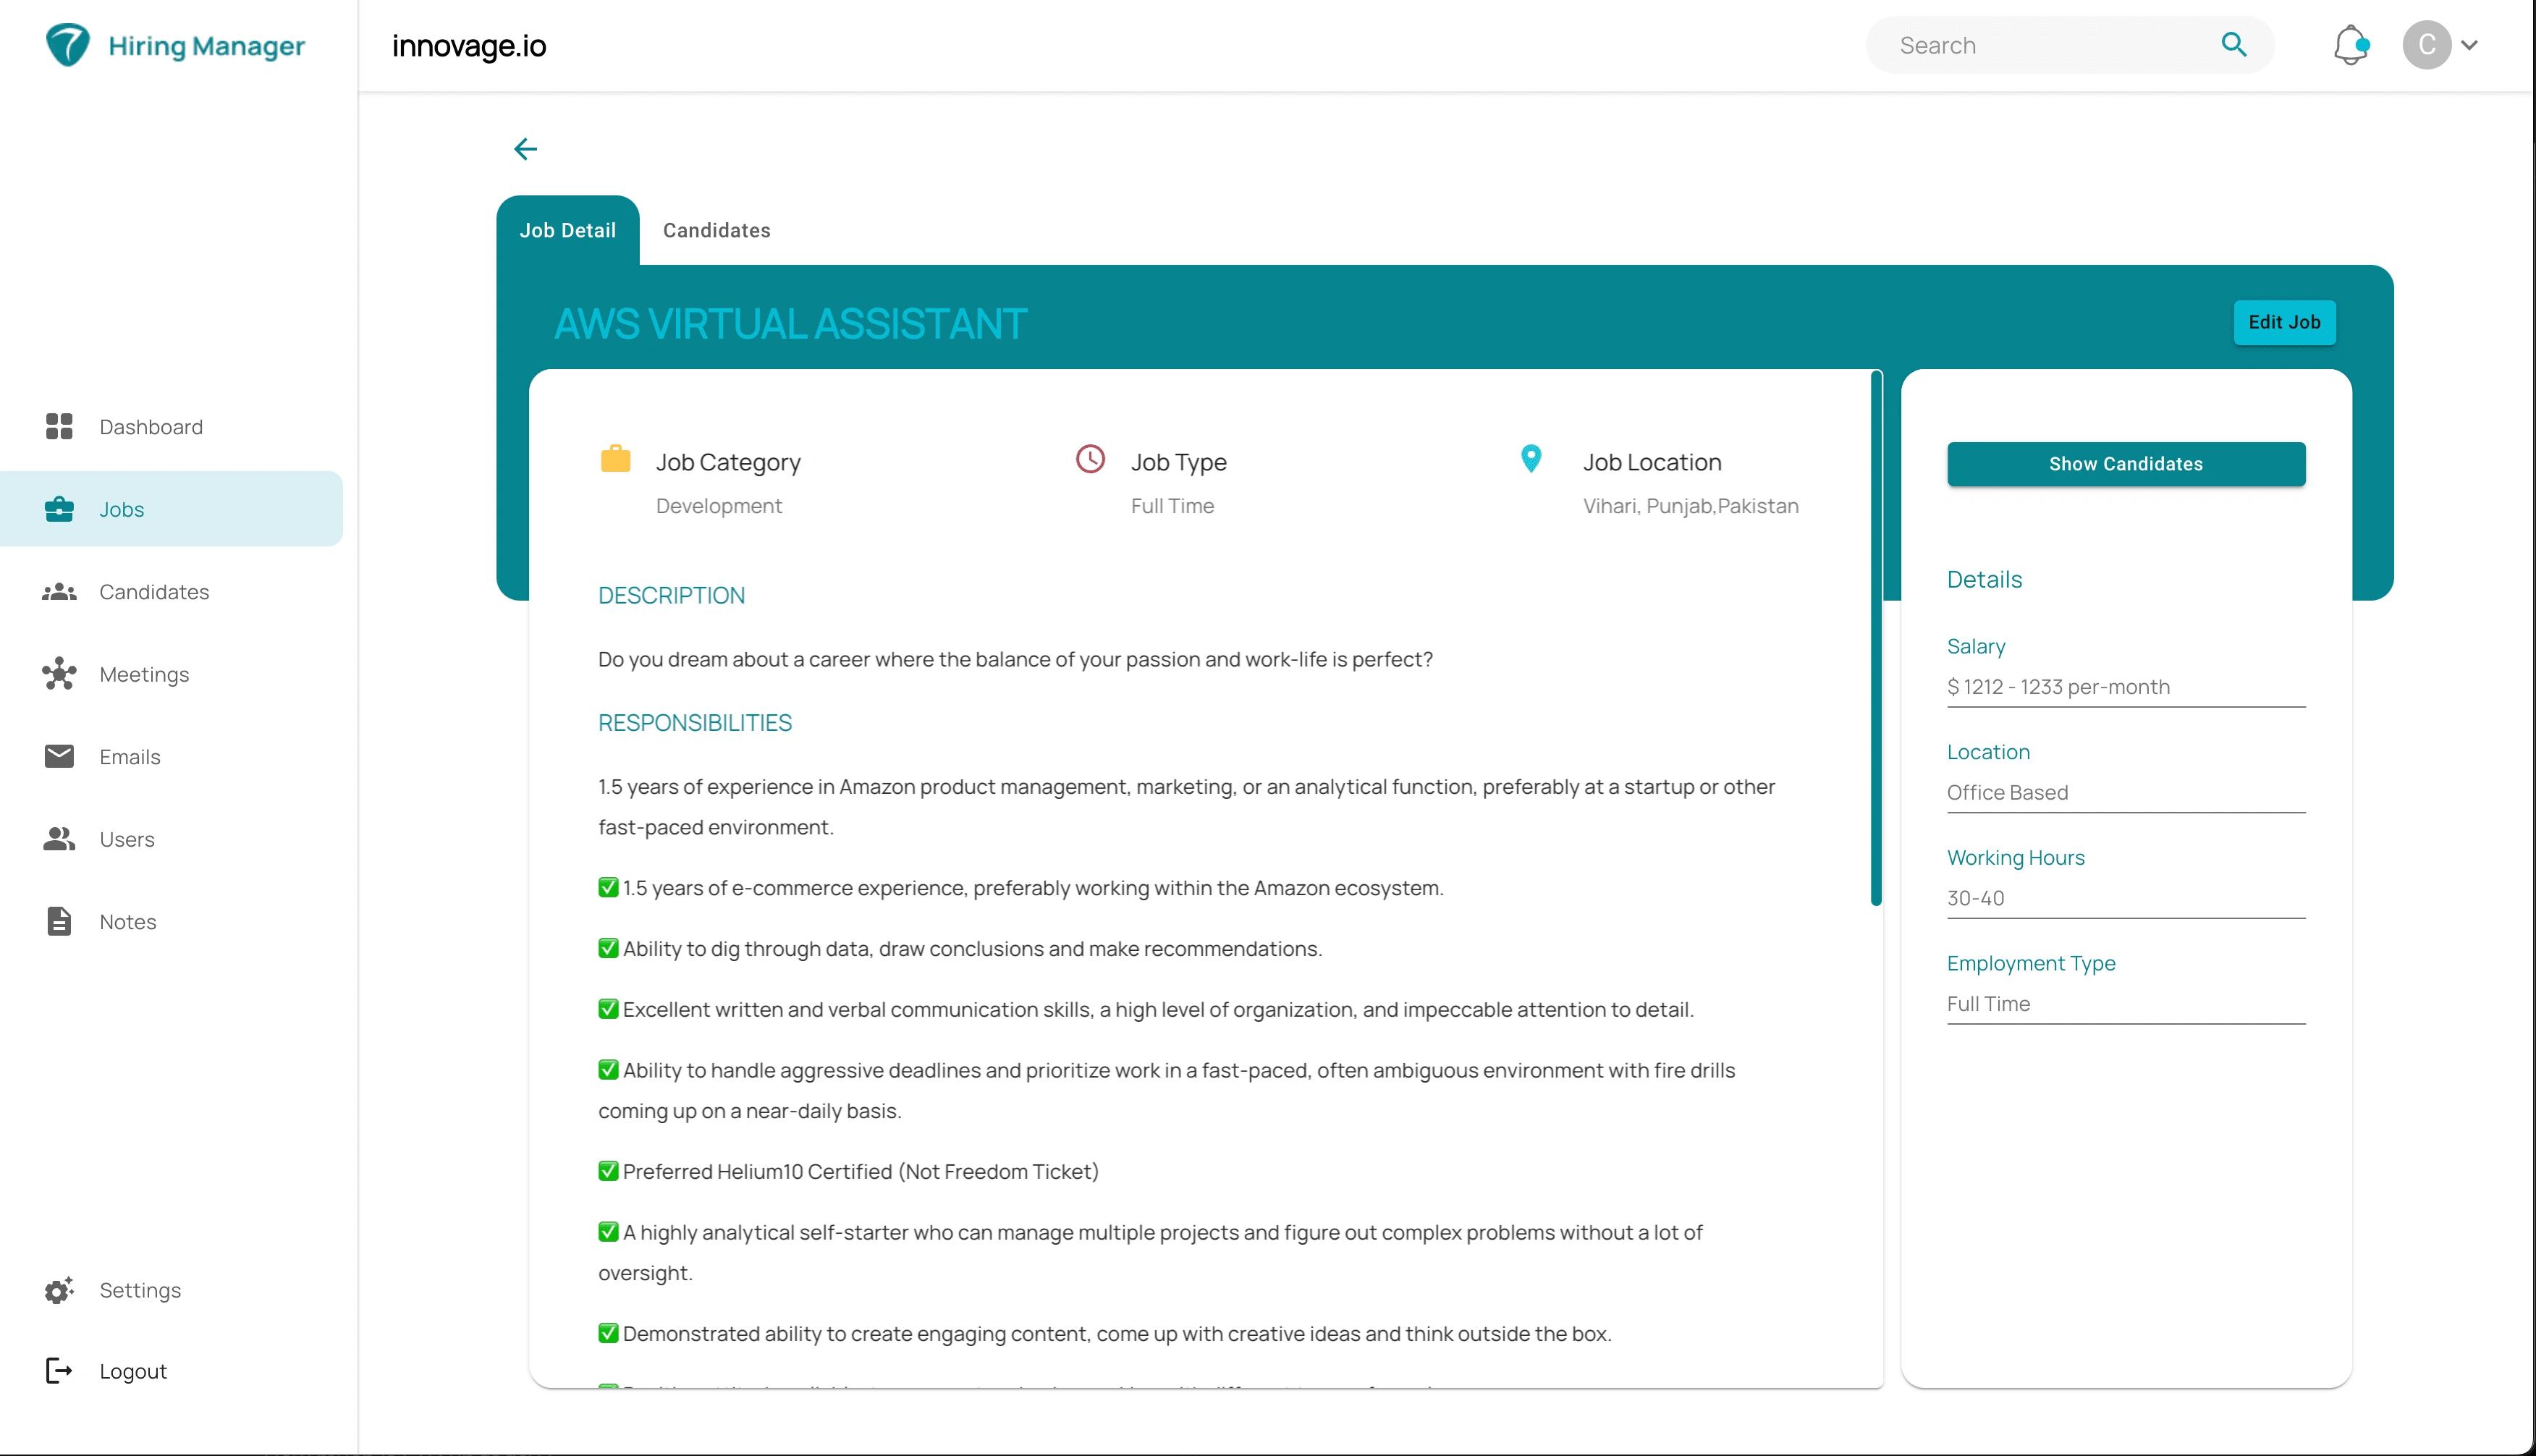Click the checkmark before "A highly analytical self-starter"
The image size is (2536, 1456).
click(x=608, y=1231)
